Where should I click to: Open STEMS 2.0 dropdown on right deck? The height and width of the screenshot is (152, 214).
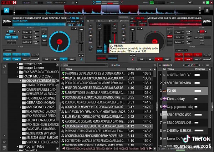(181, 50)
